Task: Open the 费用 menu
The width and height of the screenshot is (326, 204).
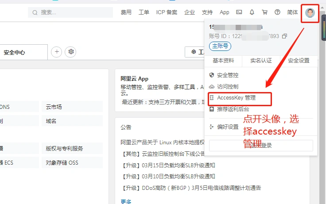Action: (x=126, y=12)
